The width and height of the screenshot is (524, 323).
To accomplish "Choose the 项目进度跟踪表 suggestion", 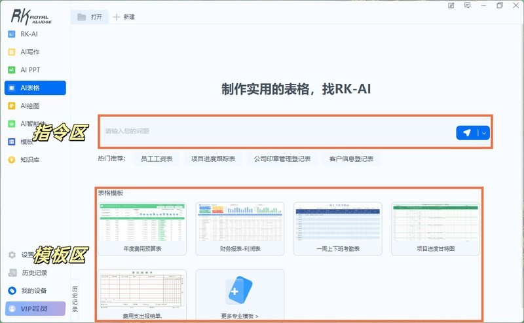I will [214, 159].
